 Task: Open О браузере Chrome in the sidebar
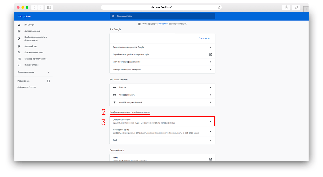pyautogui.click(x=26, y=87)
